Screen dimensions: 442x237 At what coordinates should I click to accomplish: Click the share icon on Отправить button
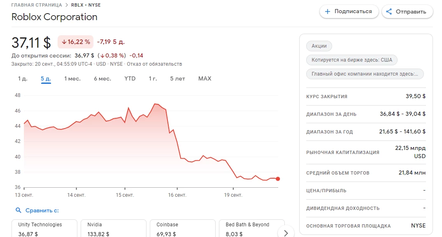tap(389, 12)
